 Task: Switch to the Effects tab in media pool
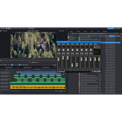click(78, 31)
